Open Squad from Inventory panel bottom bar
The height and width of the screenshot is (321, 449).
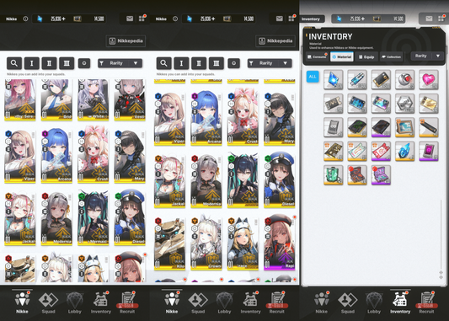point(348,303)
